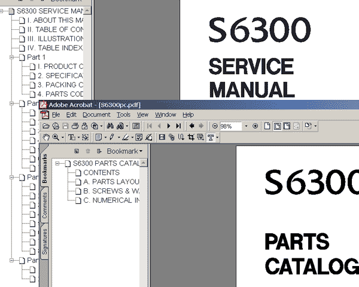
Task: Open the Help menu
Action: click(x=188, y=115)
